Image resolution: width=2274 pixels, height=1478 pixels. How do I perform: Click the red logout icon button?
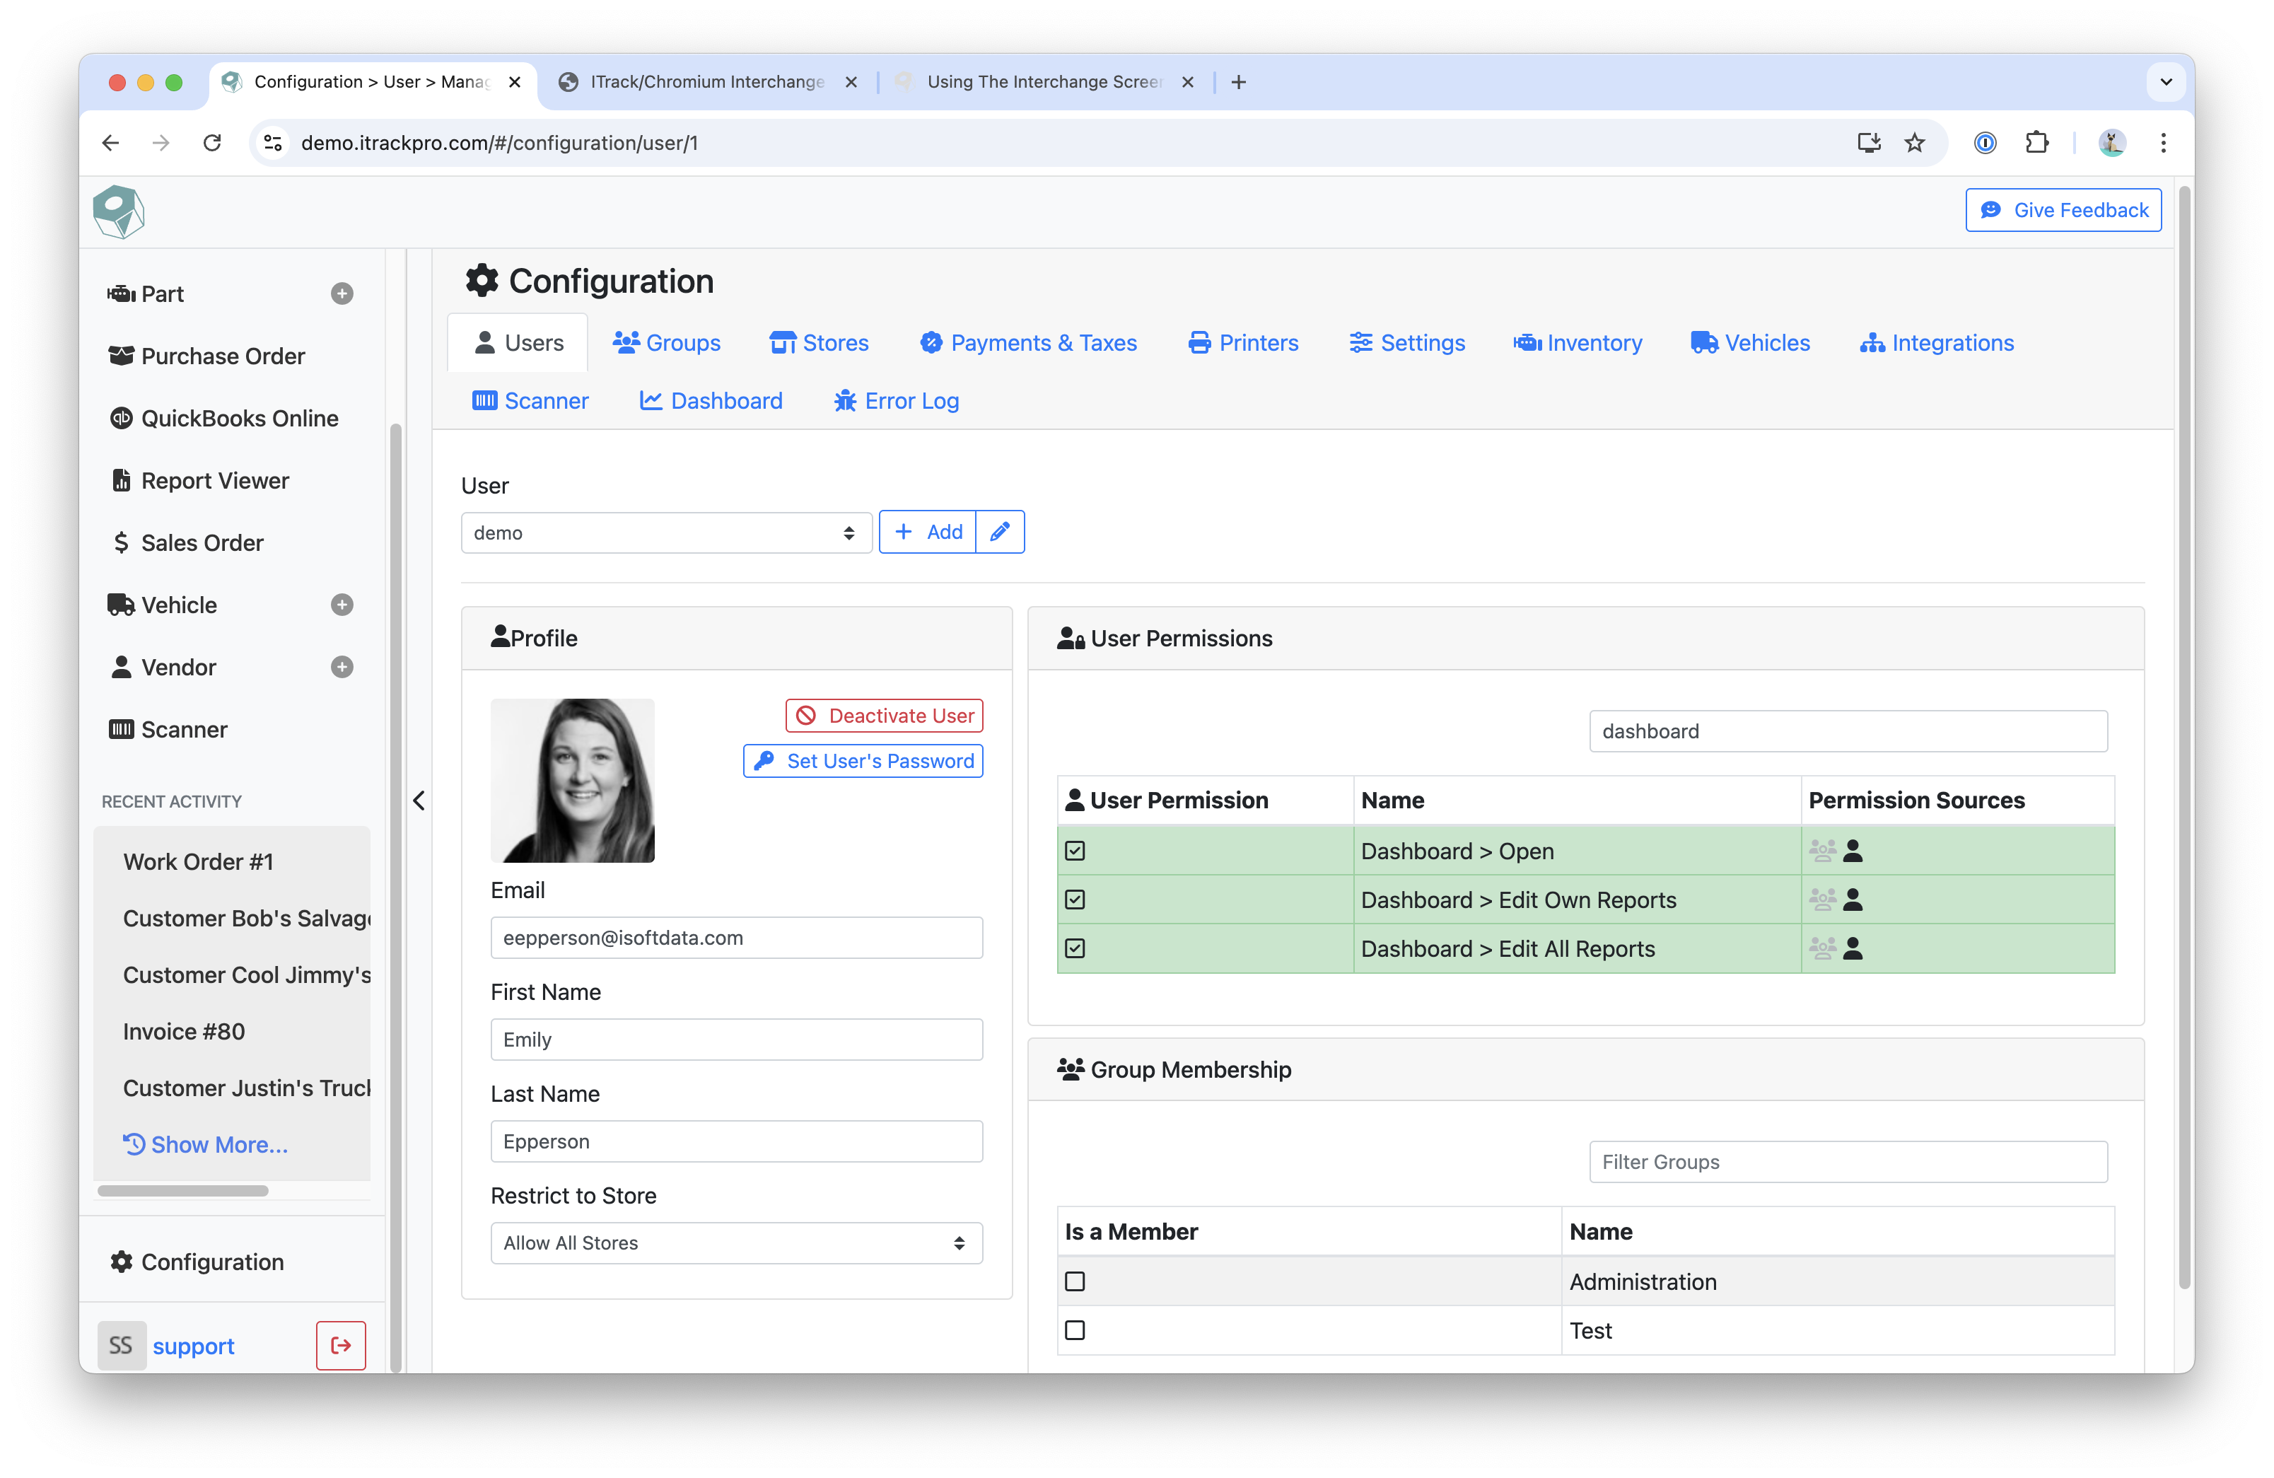(340, 1345)
